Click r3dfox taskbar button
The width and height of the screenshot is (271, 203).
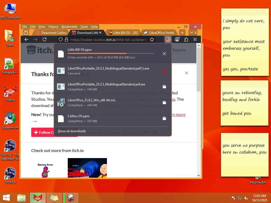tap(38, 198)
